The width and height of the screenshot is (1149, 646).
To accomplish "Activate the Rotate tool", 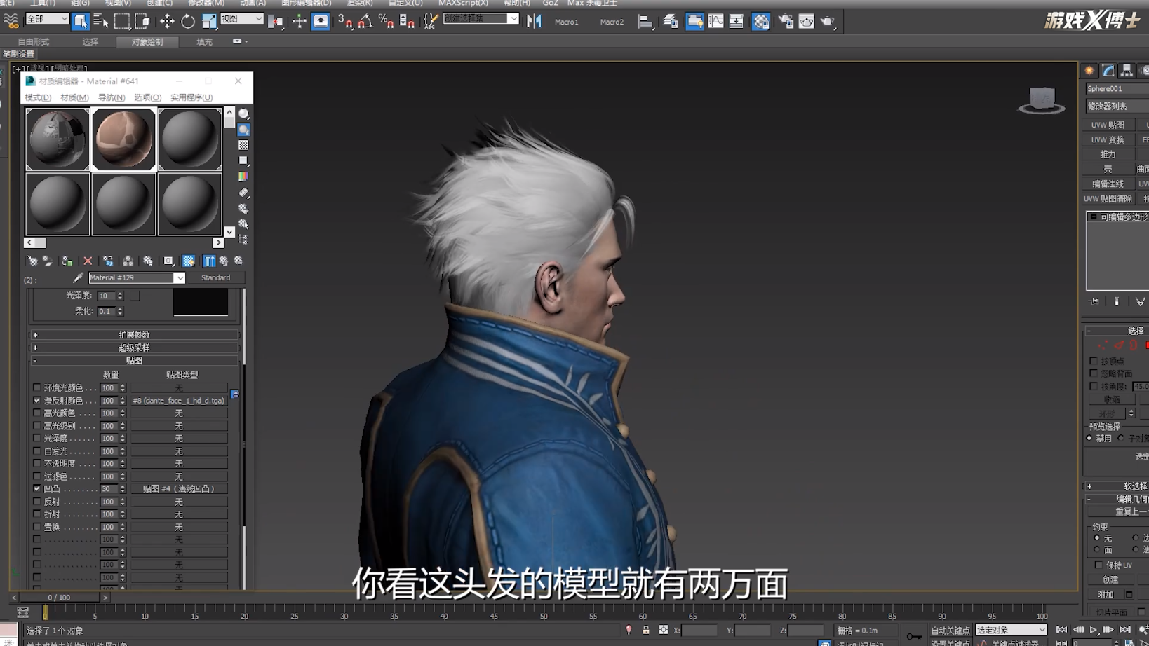I will [188, 21].
